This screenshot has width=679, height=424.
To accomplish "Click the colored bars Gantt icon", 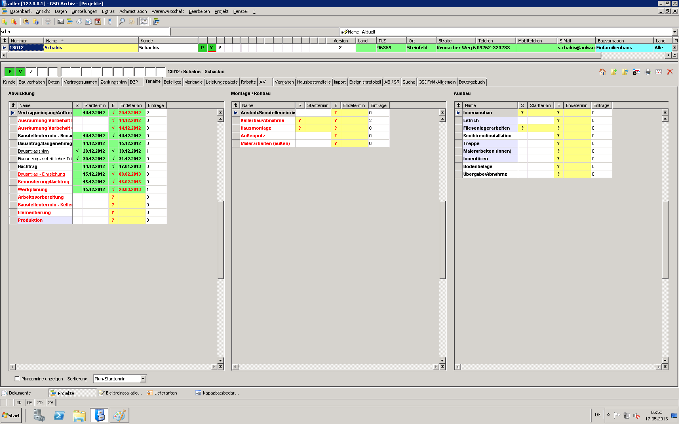I will (70, 21).
